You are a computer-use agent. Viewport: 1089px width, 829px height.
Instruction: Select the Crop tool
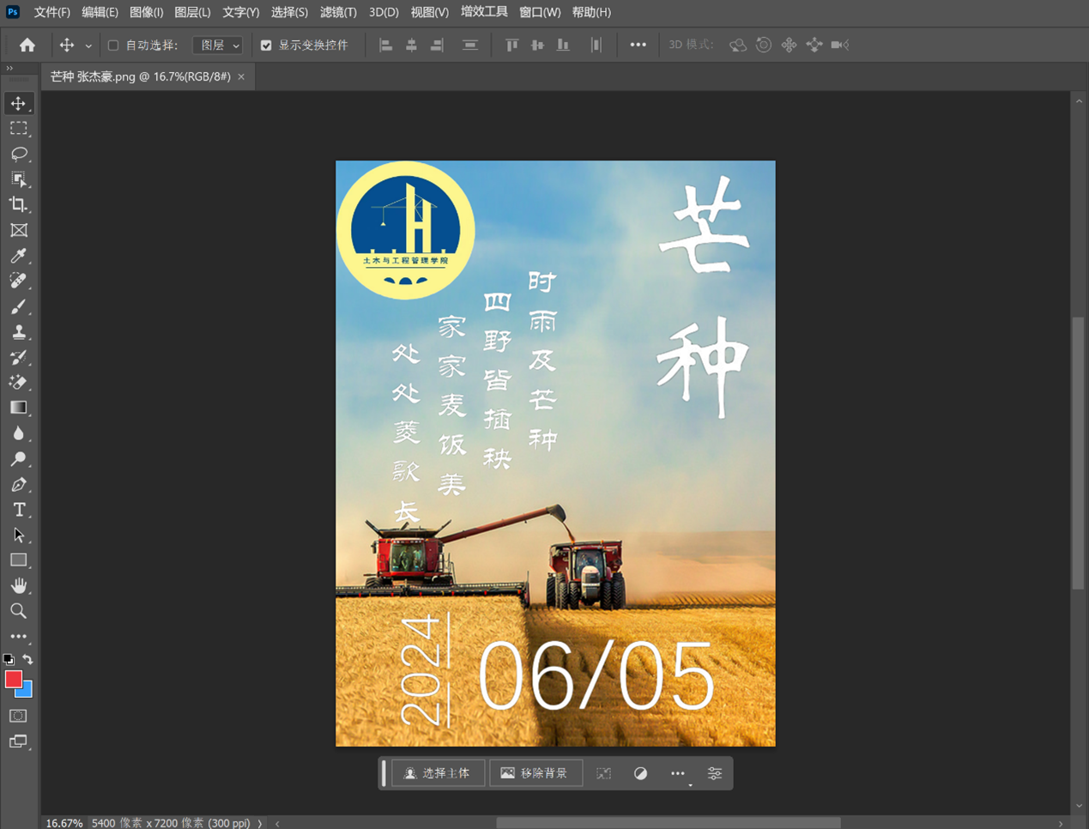[18, 205]
